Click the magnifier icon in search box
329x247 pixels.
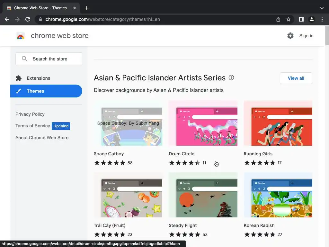pos(24,59)
